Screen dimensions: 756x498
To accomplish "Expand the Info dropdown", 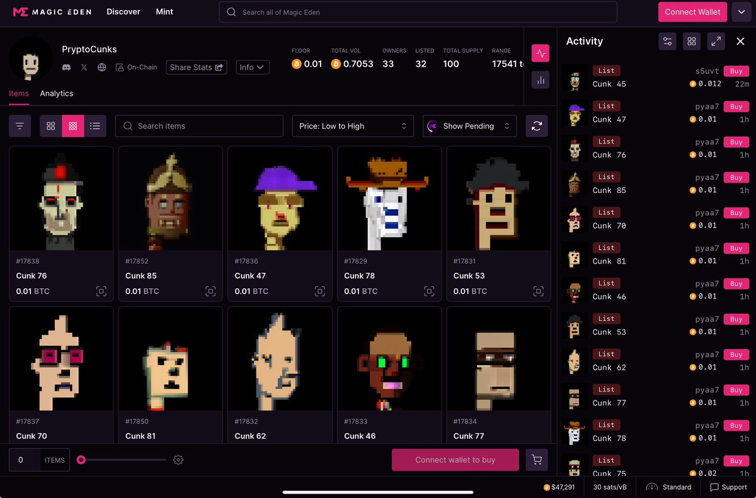I will [x=253, y=67].
